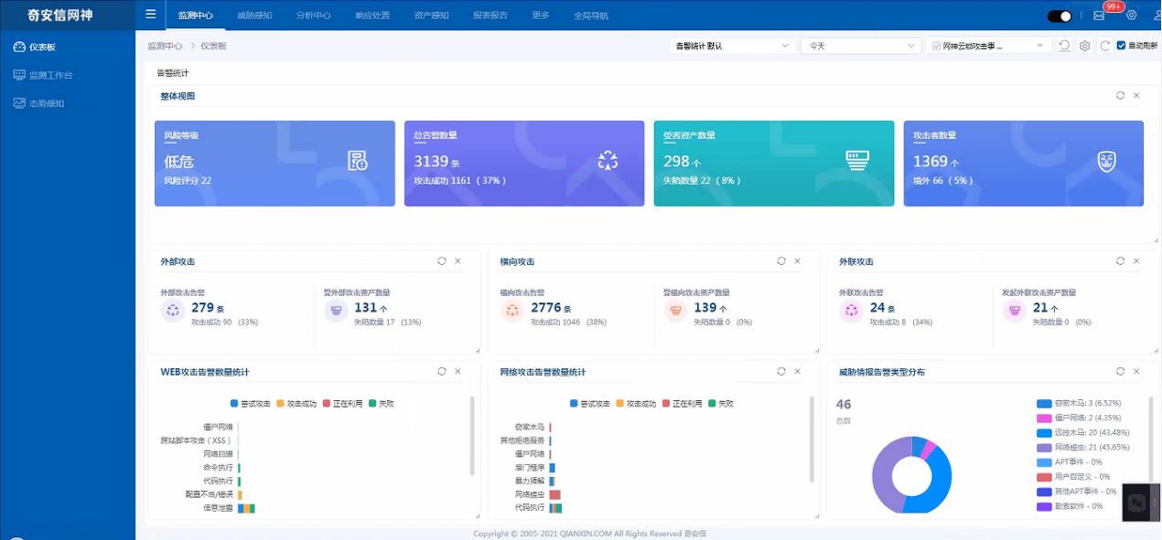Viewport: 1162px width, 540px height.
Task: Click the hamburger menu beside 奇安信网神 logo
Action: click(150, 14)
